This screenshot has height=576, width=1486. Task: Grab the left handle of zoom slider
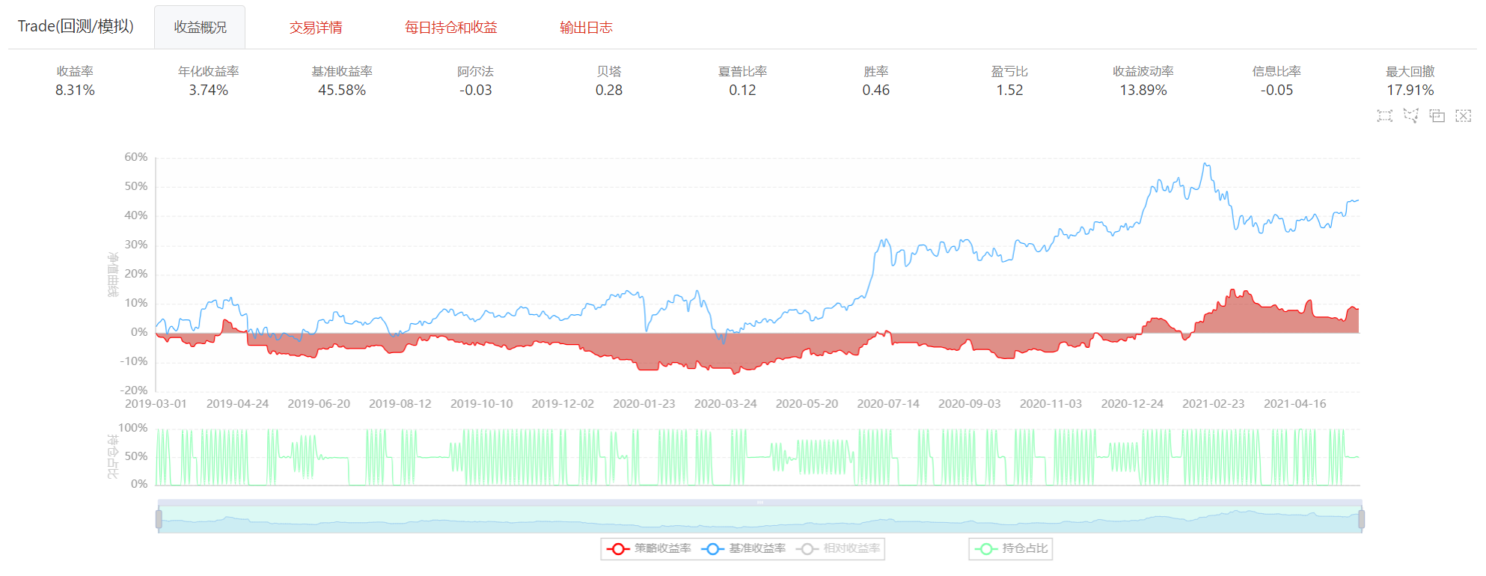[x=159, y=519]
